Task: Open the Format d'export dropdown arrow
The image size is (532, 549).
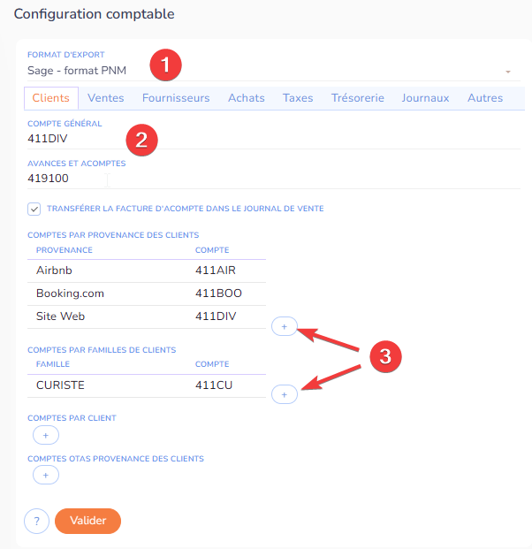Action: point(508,71)
